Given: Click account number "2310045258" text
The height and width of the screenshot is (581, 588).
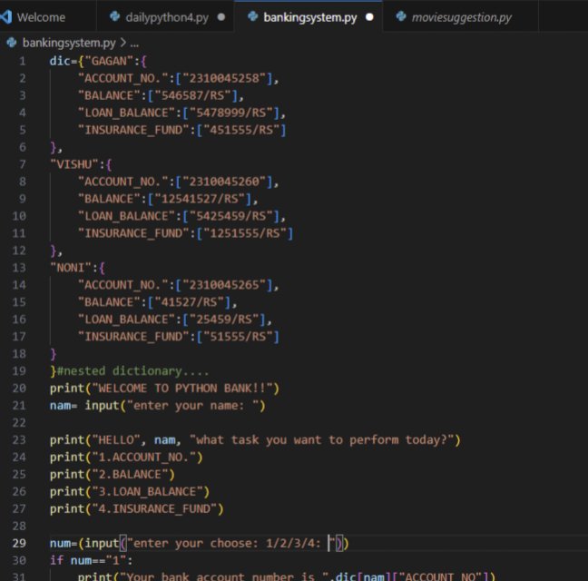Looking at the screenshot, I should point(224,78).
